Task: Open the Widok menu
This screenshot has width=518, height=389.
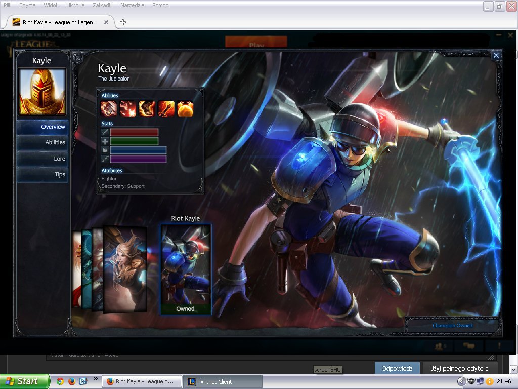Action: (x=51, y=5)
